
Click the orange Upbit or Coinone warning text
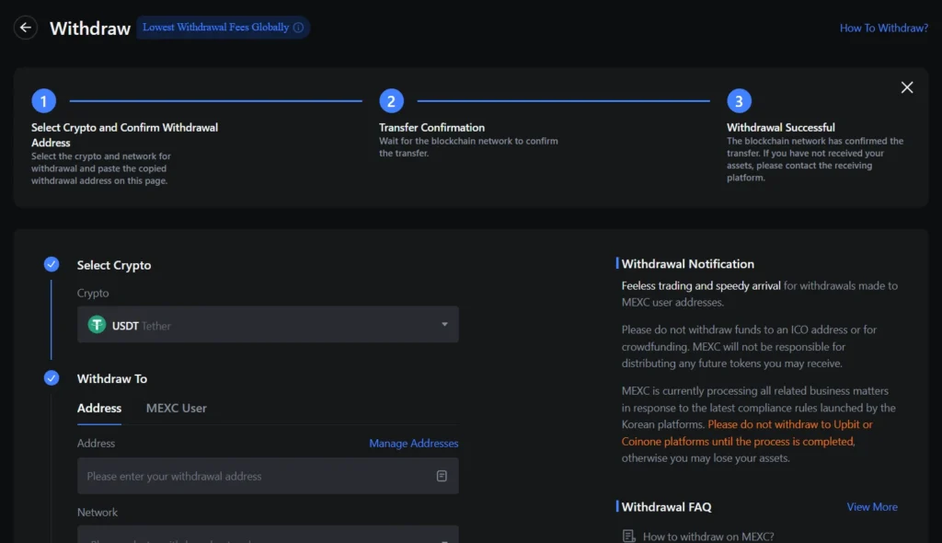[x=747, y=433]
